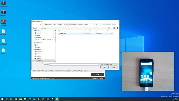This screenshot has height=101, width=179.
Task: Expand the address bar history dropdown
Action: tap(94, 25)
